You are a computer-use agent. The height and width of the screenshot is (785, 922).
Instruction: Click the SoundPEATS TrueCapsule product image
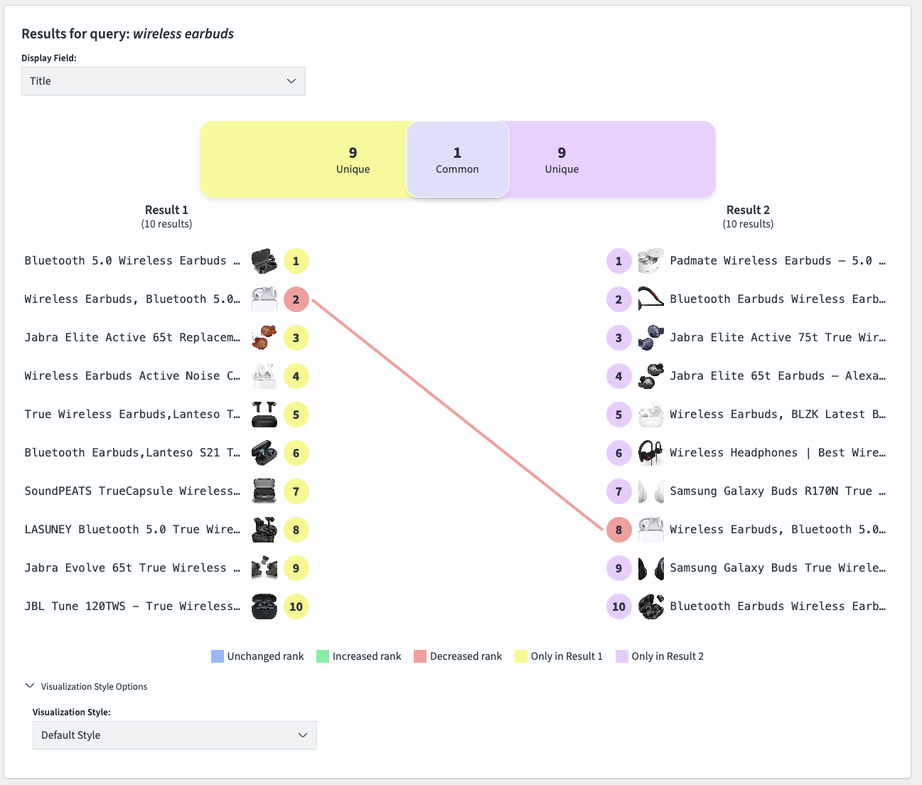(x=264, y=491)
